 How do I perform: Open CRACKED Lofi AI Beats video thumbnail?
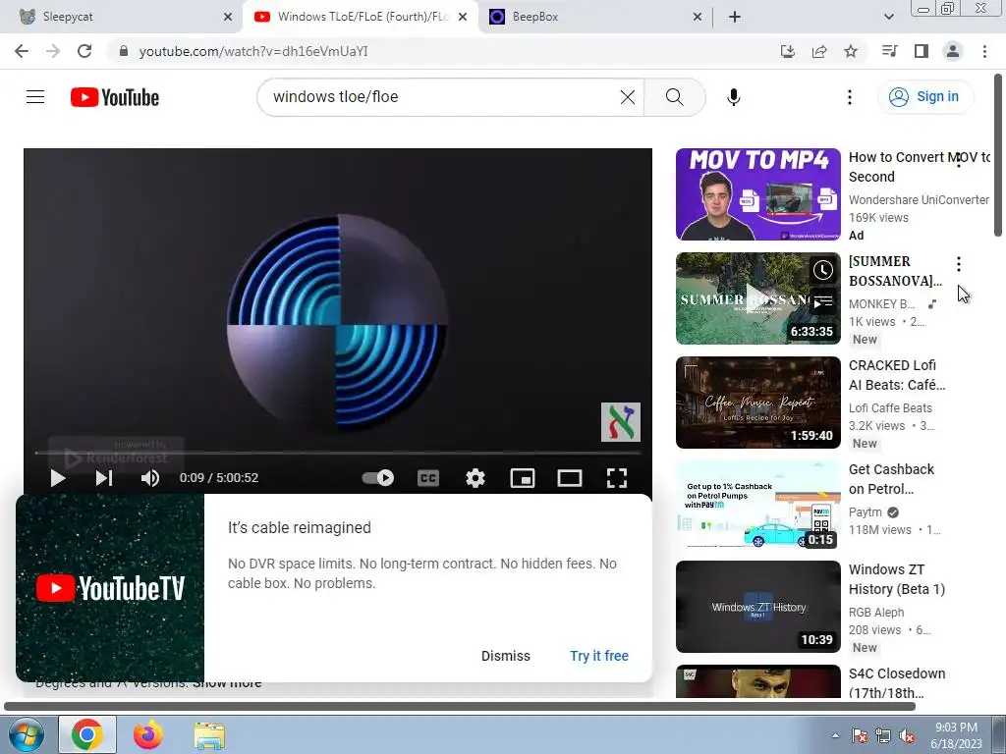(x=757, y=403)
